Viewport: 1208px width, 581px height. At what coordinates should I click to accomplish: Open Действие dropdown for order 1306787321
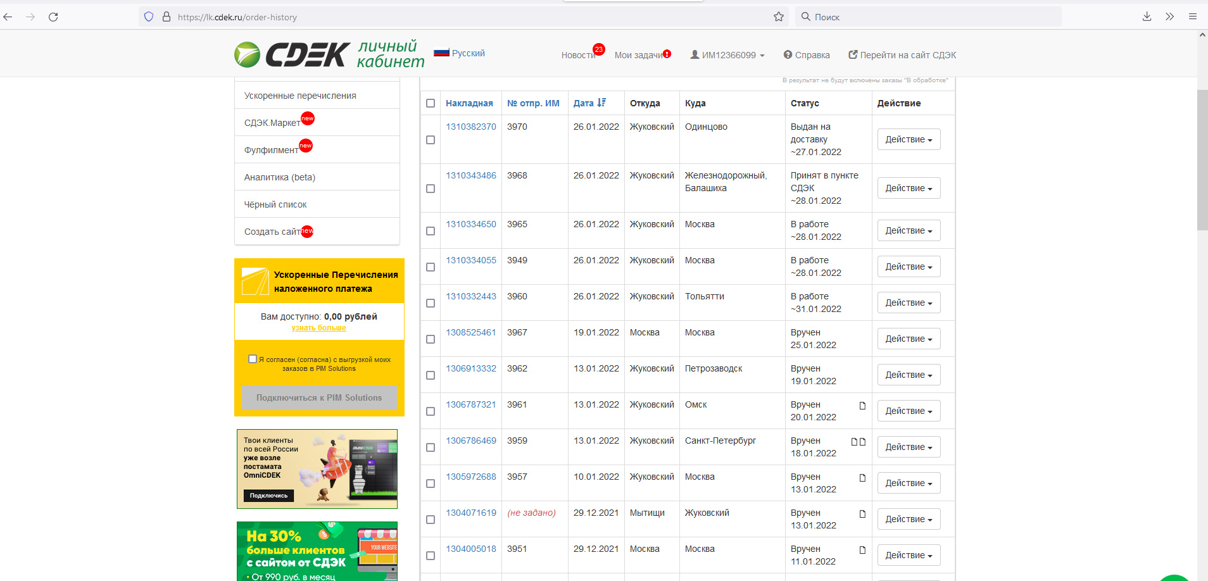909,411
